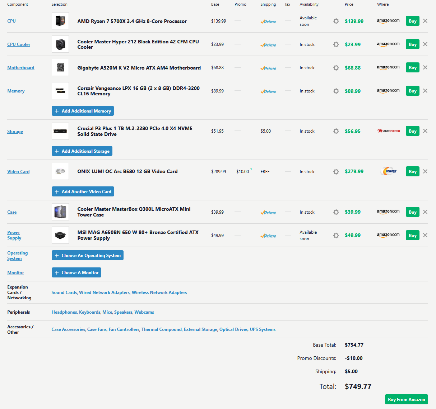This screenshot has width=436, height=409.
Task: Remove the MasterBox Q300L case with X
Action: point(425,212)
